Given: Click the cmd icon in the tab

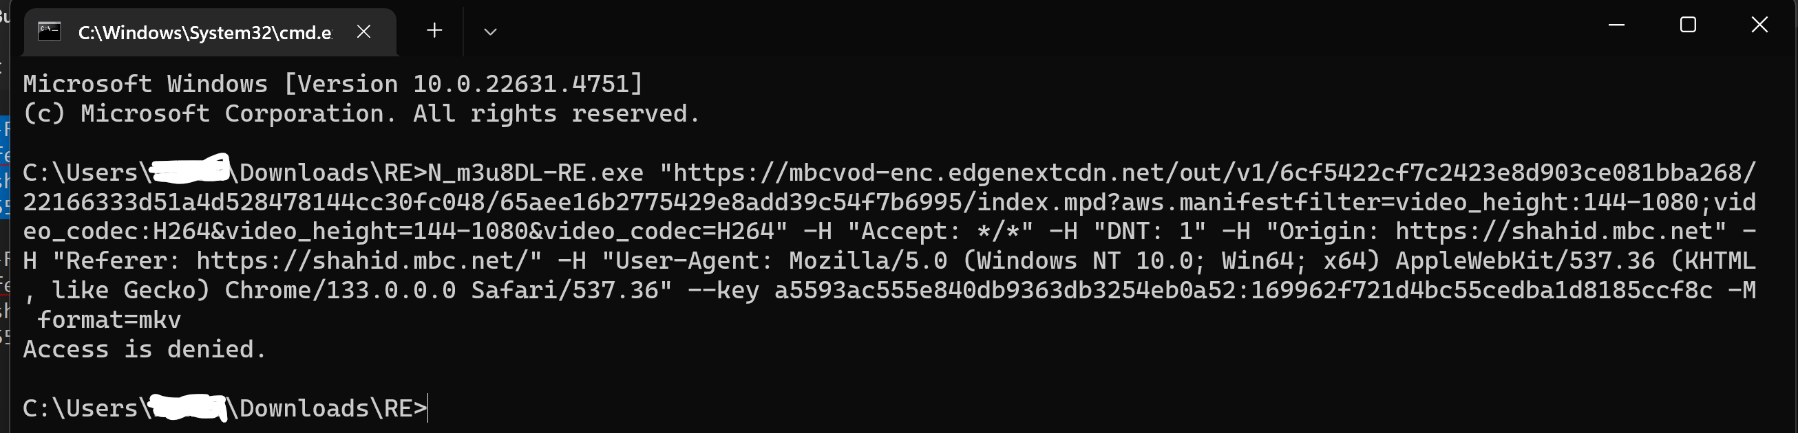Looking at the screenshot, I should [x=49, y=32].
